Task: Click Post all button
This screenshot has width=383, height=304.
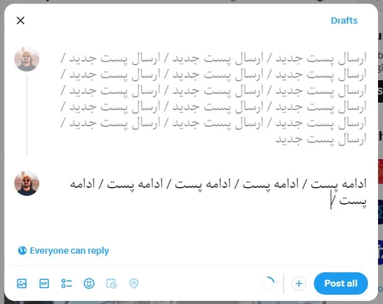Action: [x=341, y=283]
